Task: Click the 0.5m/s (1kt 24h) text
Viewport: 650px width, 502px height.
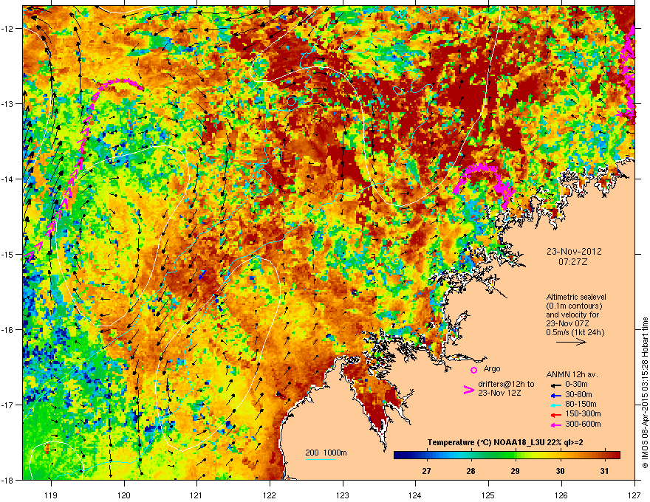Action: click(575, 333)
